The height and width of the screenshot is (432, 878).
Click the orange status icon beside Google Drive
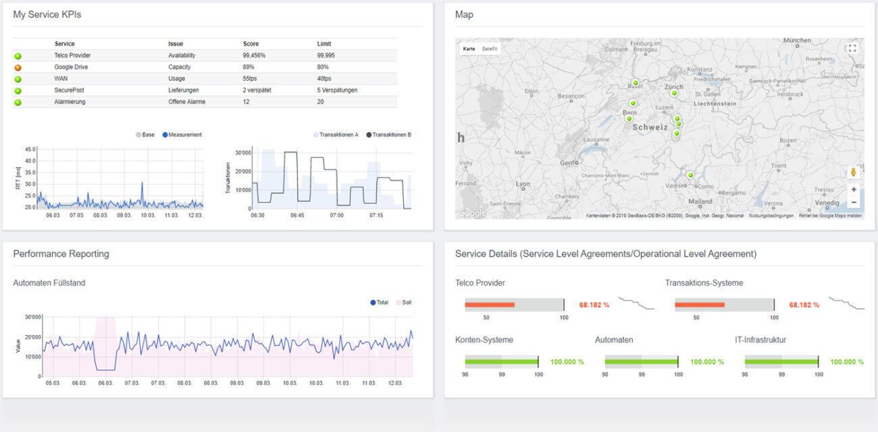coord(18,67)
